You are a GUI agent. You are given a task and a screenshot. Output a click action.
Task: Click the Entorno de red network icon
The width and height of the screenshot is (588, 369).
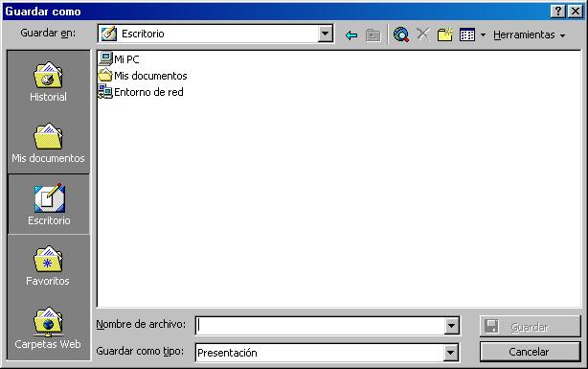105,92
